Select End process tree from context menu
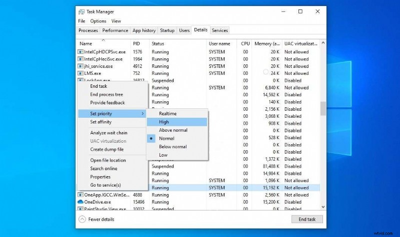The height and width of the screenshot is (237, 400). [x=106, y=94]
